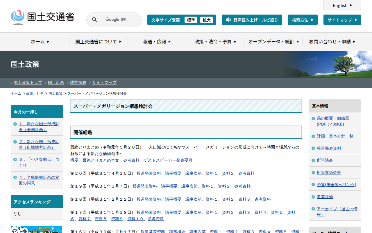Switch site language to English
The height and width of the screenshot is (233, 372).
click(342, 5)
